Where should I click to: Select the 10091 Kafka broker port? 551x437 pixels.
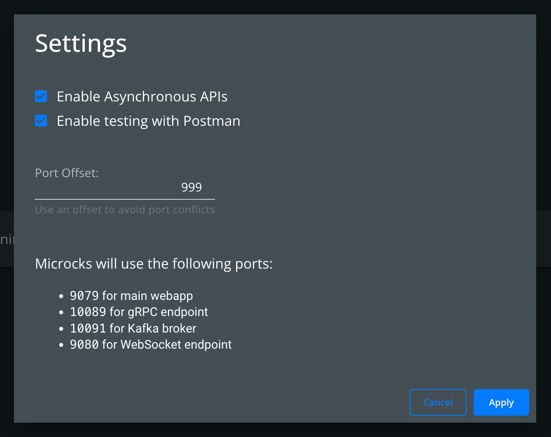coord(133,328)
